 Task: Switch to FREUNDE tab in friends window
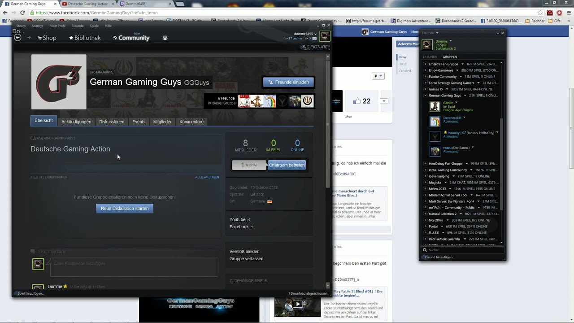(430, 57)
